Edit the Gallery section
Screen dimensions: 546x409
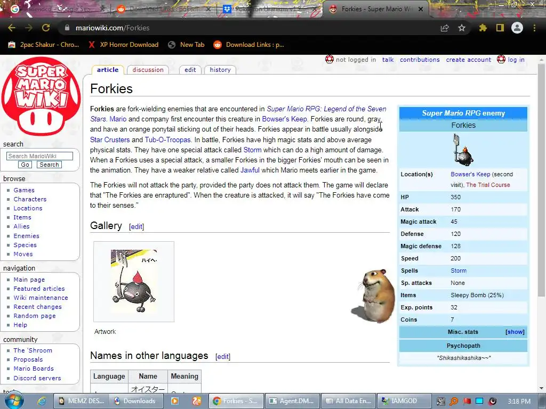(x=136, y=226)
